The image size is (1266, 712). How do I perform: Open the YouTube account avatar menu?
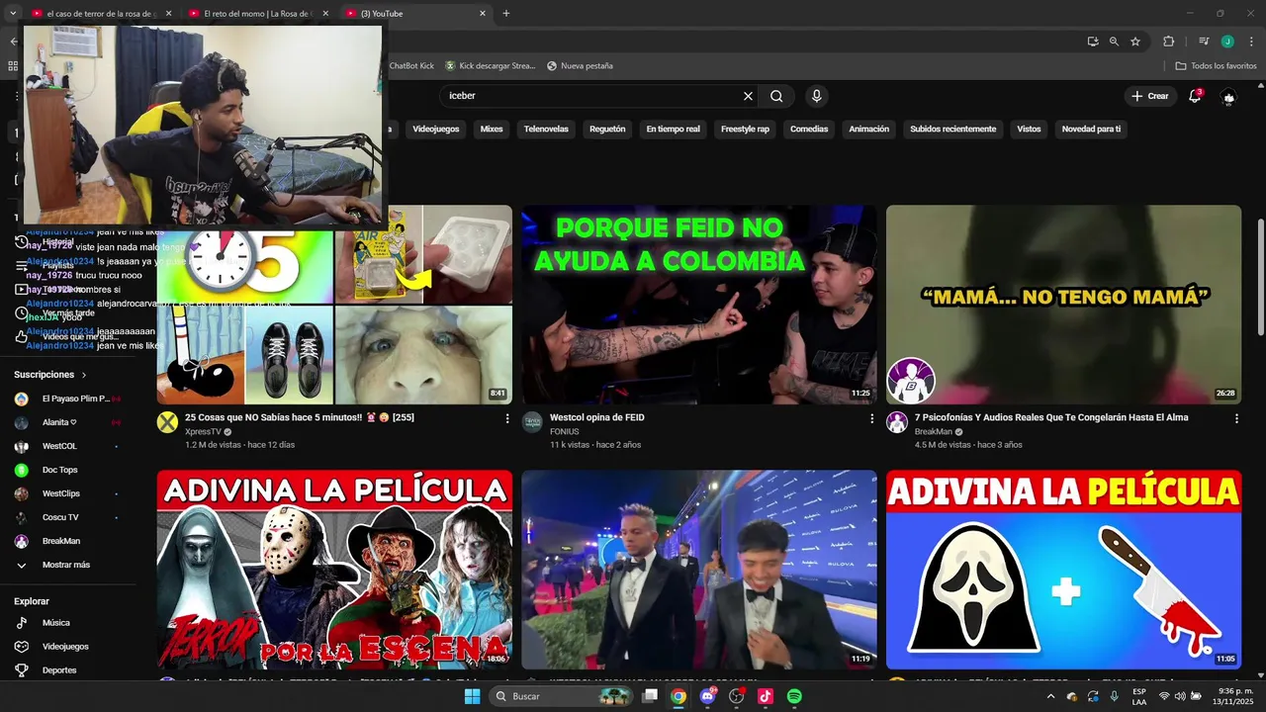tap(1228, 96)
